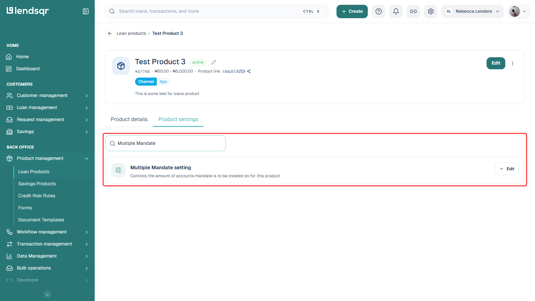Screen dimensions: 535x301
Task: Expand Savings sidebar menu
Action: click(47, 132)
